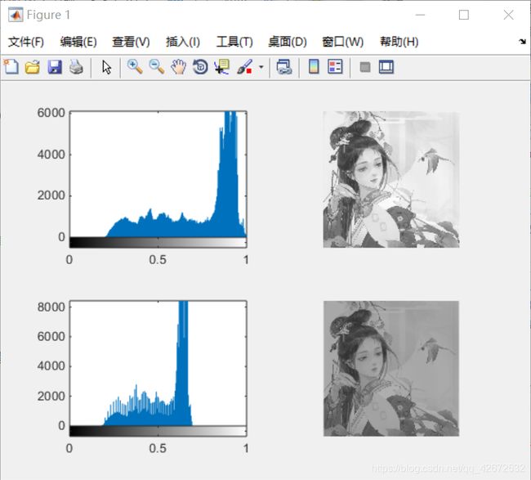The image size is (531, 480).
Task: Choose the Brush/Select Data tool
Action: pos(244,67)
